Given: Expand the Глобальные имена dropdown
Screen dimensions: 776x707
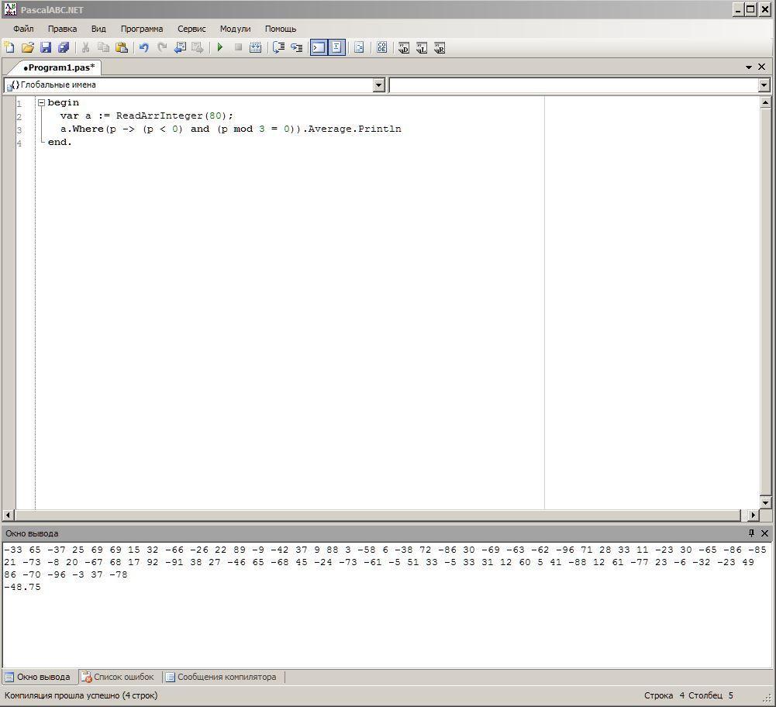Looking at the screenshot, I should point(379,85).
